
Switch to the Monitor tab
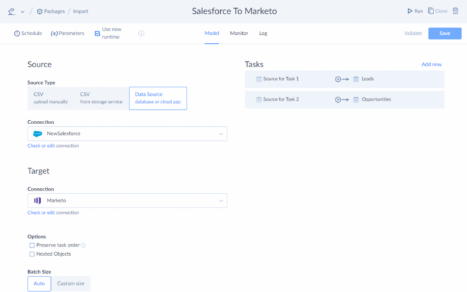point(239,33)
